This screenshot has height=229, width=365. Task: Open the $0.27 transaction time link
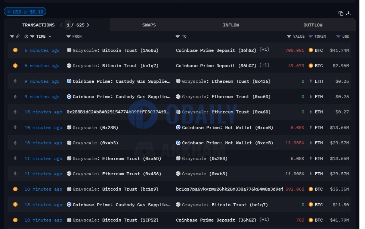click(43, 112)
